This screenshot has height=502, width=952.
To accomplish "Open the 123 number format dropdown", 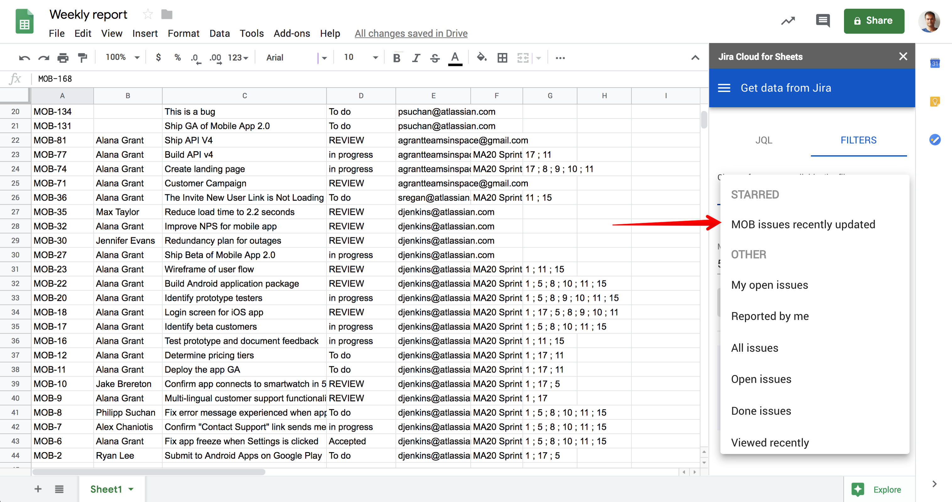I will pos(238,58).
